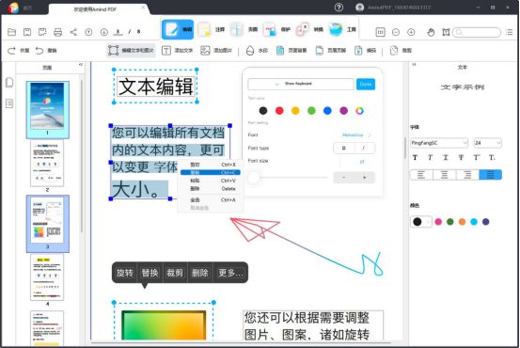This screenshot has height=348, width=520.
Task: Switch to the Comment (注释) ribbon tab
Action: coord(212,29)
